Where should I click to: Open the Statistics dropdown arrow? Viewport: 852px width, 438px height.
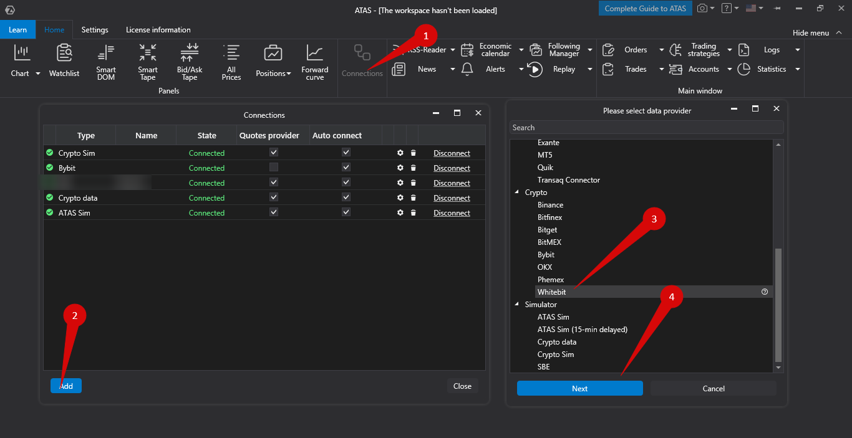point(797,69)
